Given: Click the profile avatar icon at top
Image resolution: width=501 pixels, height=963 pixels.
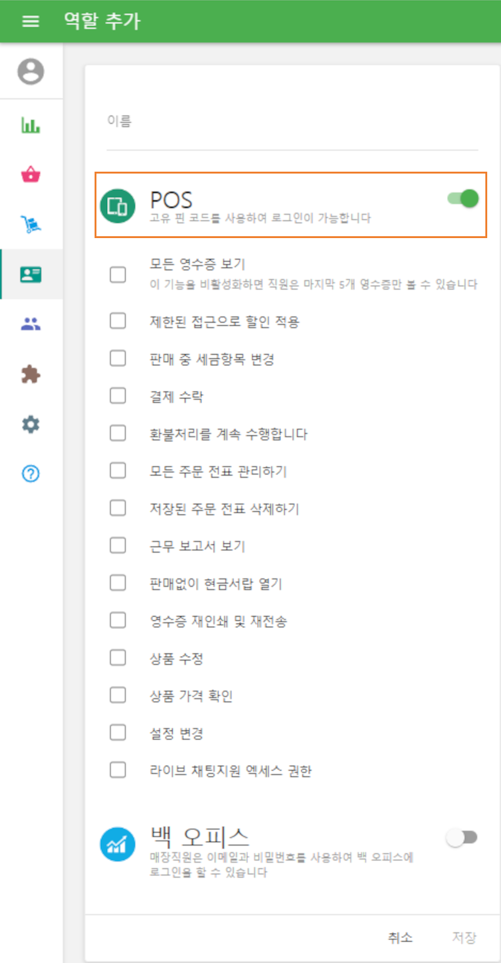Looking at the screenshot, I should coord(31,71).
